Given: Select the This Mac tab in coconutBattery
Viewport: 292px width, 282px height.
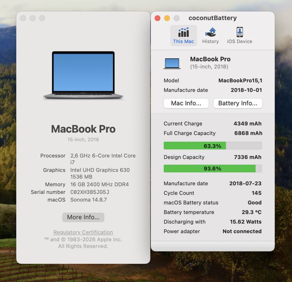Looking at the screenshot, I should coord(184,36).
